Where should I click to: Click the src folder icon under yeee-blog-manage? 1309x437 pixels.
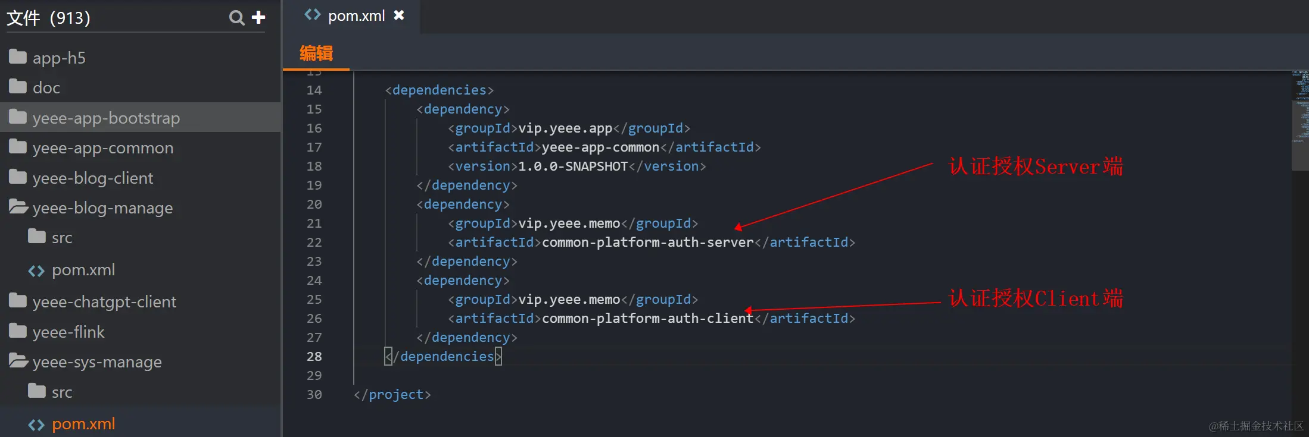pos(37,237)
